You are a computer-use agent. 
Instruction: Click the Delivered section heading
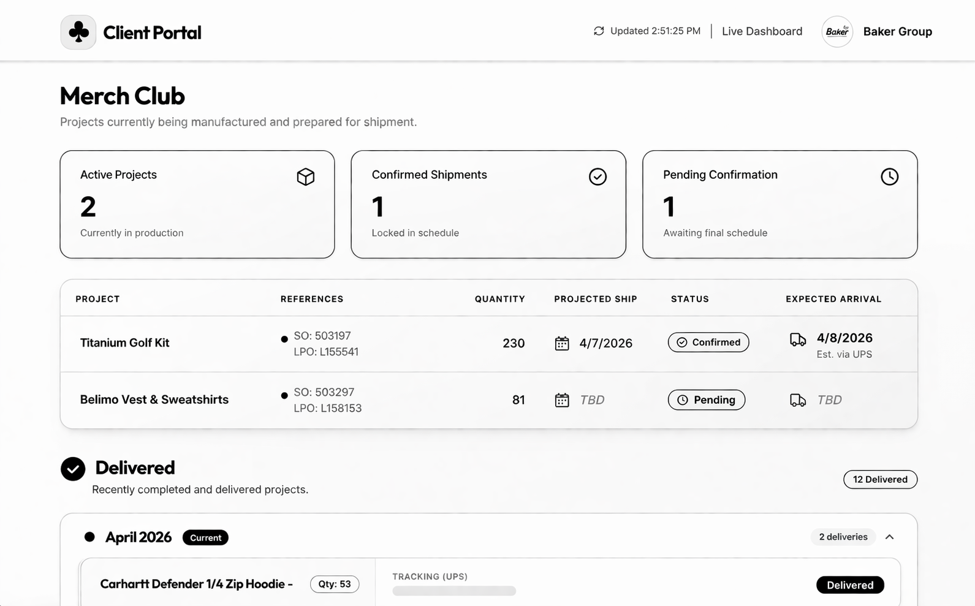tap(135, 468)
